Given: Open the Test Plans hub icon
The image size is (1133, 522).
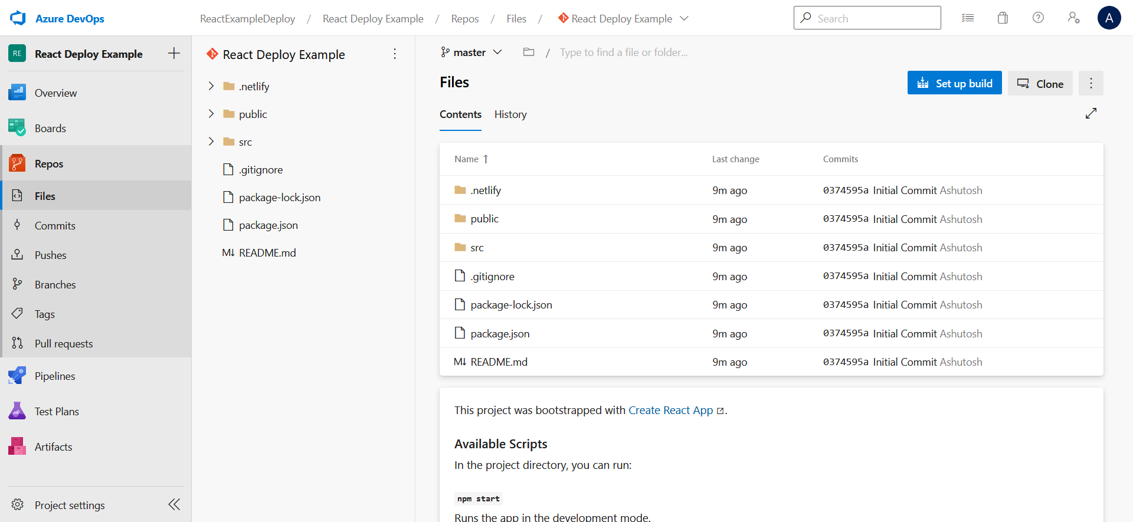Looking at the screenshot, I should point(17,411).
